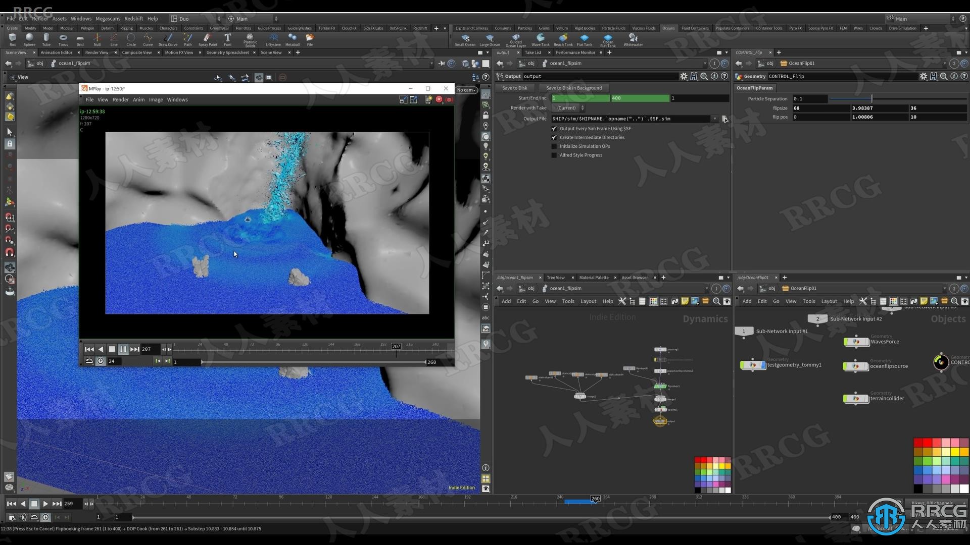Select the Beach Tank shelf tool

[563, 39]
